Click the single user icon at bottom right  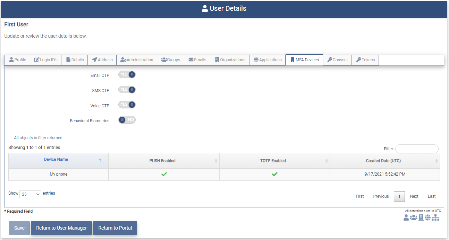406,217
